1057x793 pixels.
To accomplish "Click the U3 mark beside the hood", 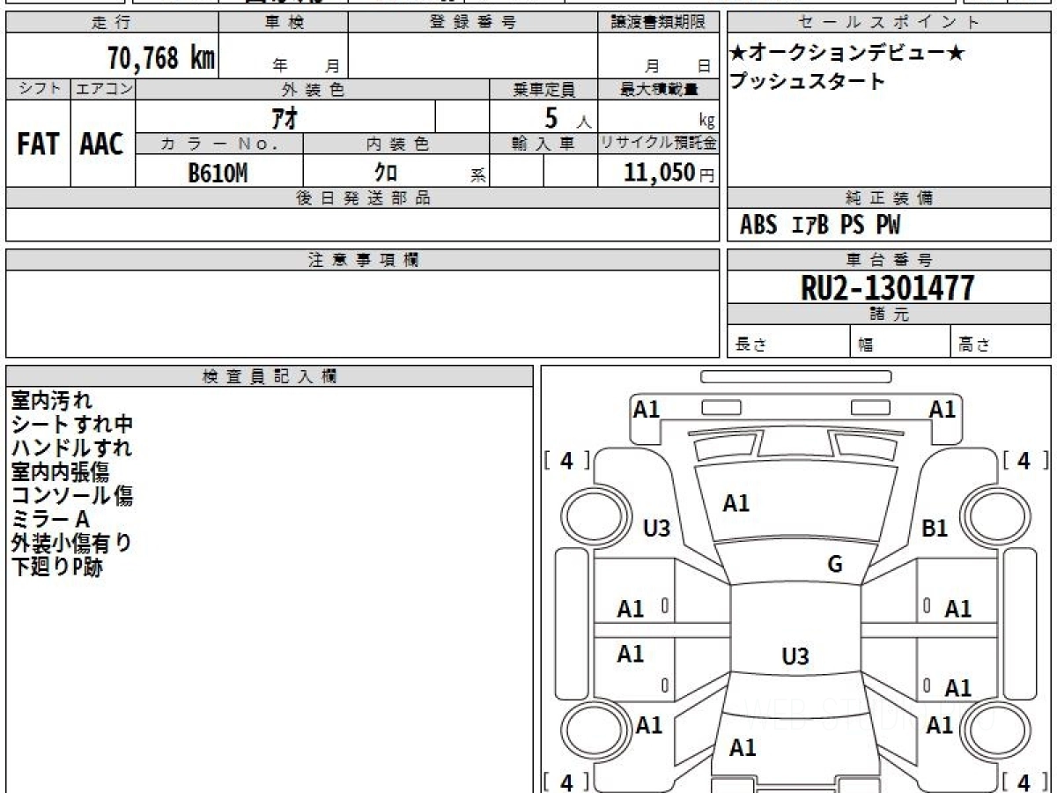I will (657, 529).
